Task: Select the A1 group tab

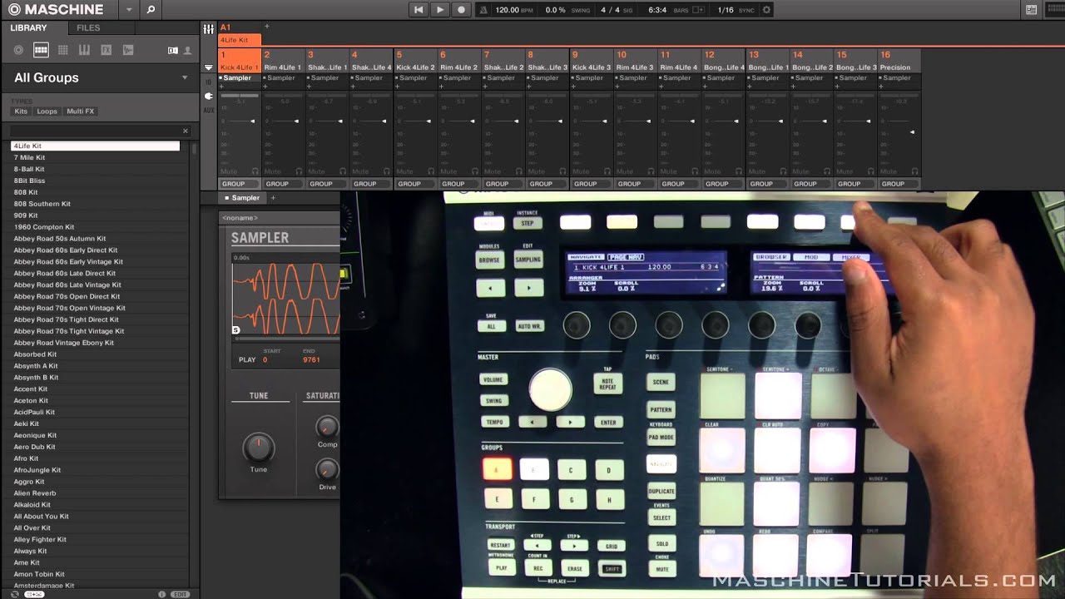Action: (240, 34)
